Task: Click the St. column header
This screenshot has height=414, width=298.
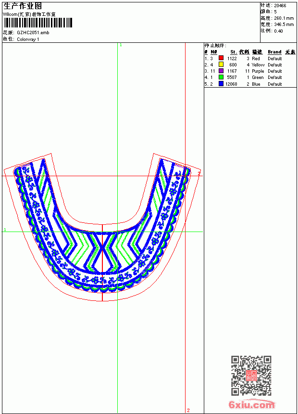Action: [234, 52]
